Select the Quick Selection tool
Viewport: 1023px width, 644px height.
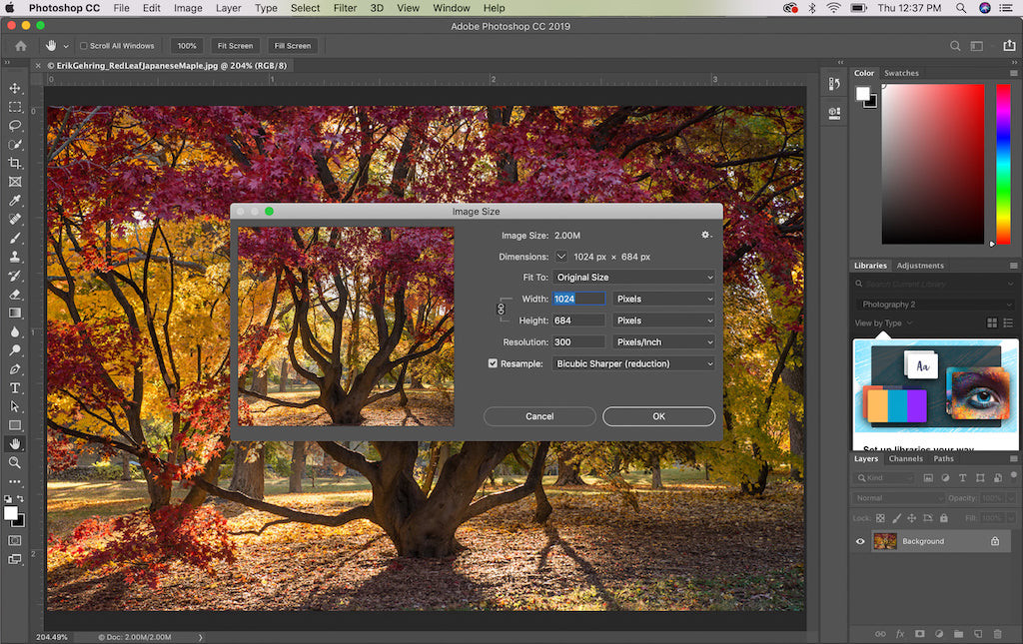(x=15, y=144)
